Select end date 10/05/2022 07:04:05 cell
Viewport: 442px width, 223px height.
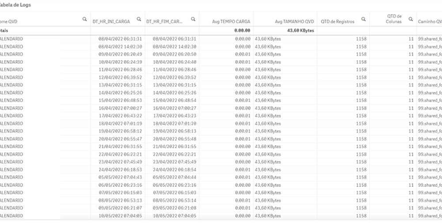coord(174,216)
